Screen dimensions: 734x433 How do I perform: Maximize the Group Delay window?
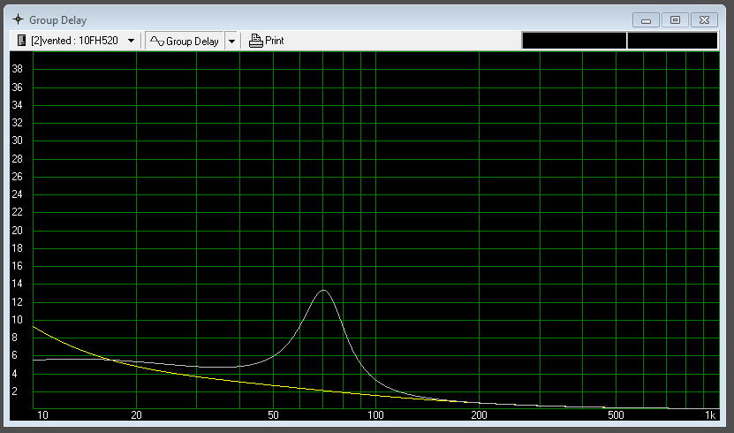click(675, 20)
